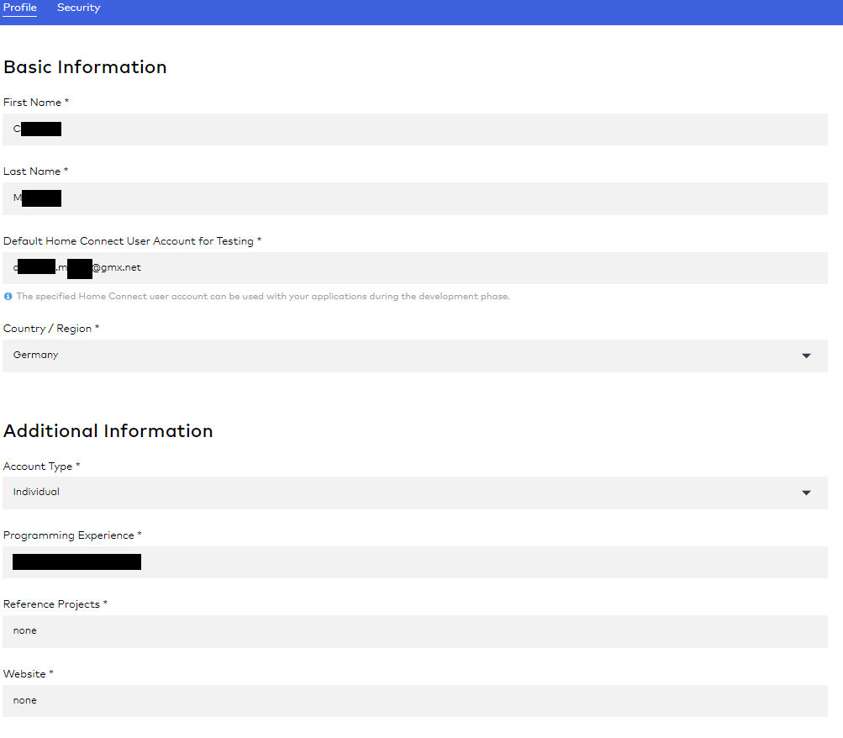The height and width of the screenshot is (738, 843).
Task: Expand the Account Type dropdown arrow
Action: 806,493
